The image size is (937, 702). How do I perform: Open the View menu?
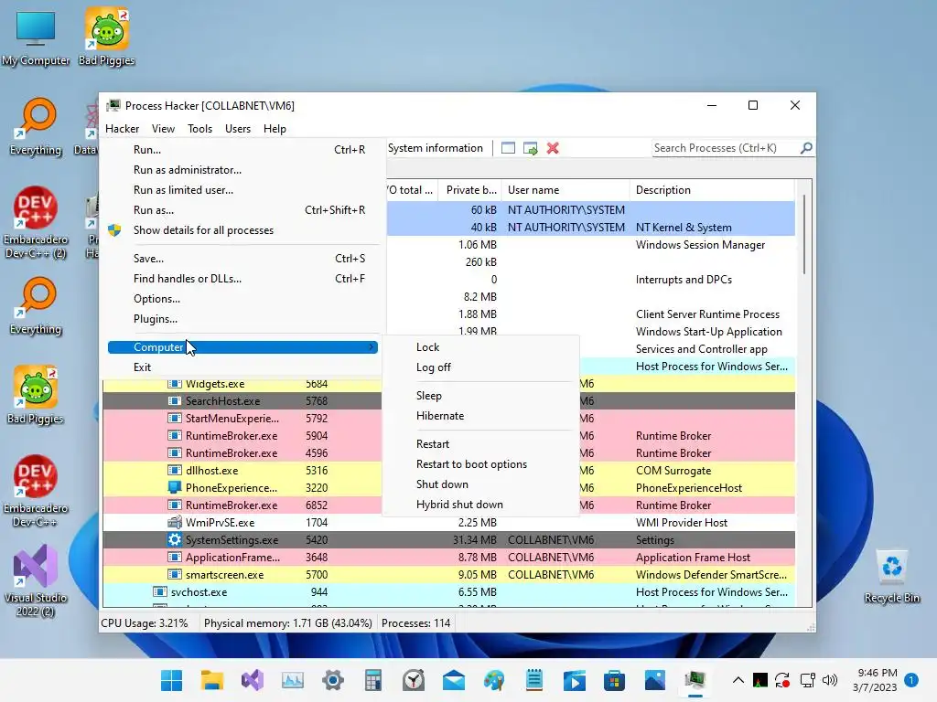163,128
